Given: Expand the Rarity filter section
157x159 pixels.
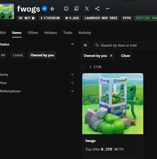Looking at the screenshot, I should 72,74.
